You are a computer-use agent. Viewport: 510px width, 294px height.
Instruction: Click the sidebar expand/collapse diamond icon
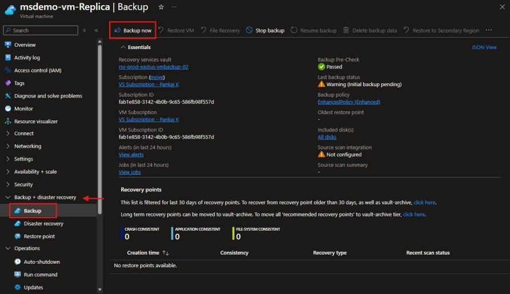coord(84,30)
